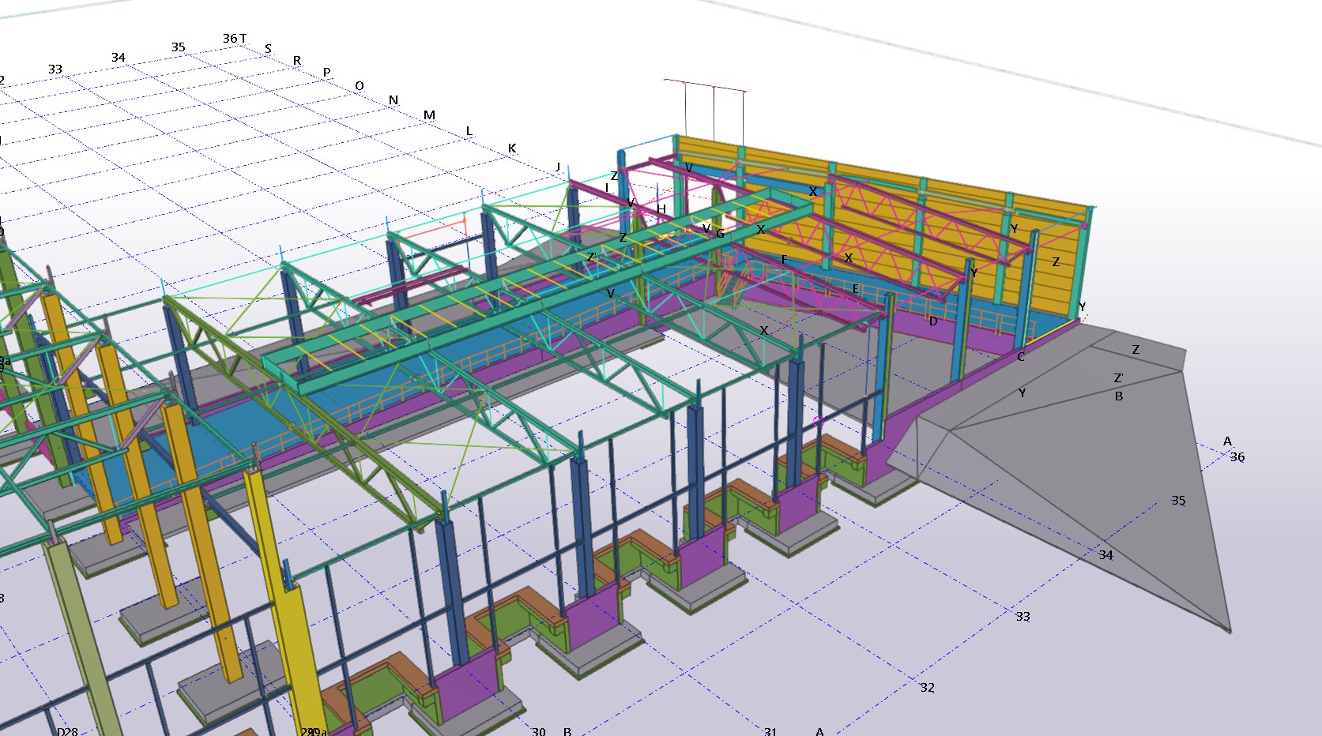
Task: Click grid label H near the teal girder
Action: 661,209
